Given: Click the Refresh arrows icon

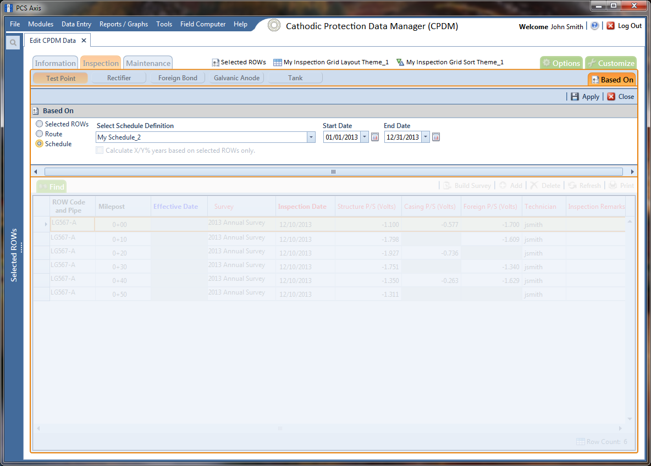Looking at the screenshot, I should pos(572,186).
